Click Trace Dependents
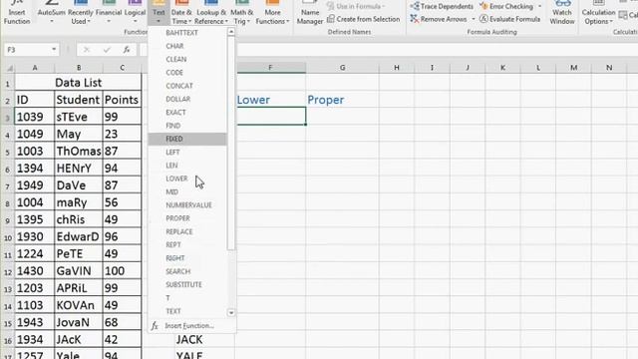 [x=442, y=6]
